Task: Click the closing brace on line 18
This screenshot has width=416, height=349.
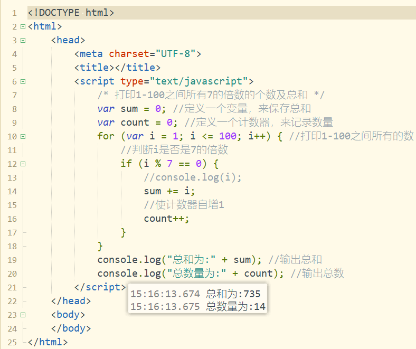Action: (100, 246)
